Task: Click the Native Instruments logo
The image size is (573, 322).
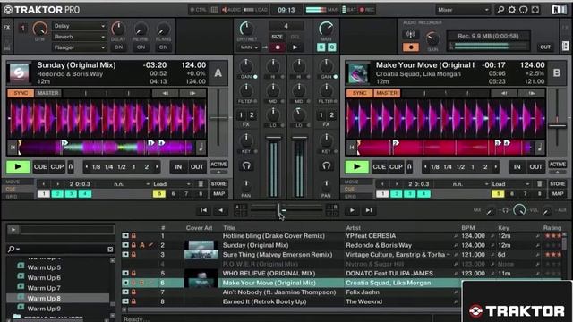Action: (559, 10)
